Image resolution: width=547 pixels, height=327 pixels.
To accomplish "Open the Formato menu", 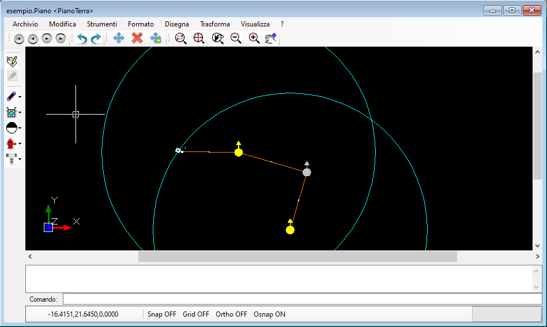I will coord(141,24).
